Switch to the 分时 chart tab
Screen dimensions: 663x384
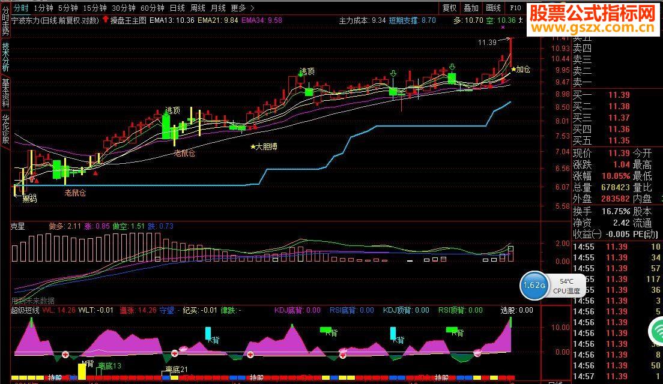click(20, 8)
